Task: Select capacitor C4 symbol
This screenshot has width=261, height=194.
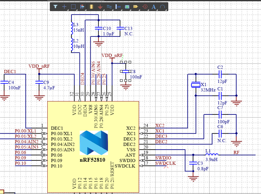Action: point(4,82)
